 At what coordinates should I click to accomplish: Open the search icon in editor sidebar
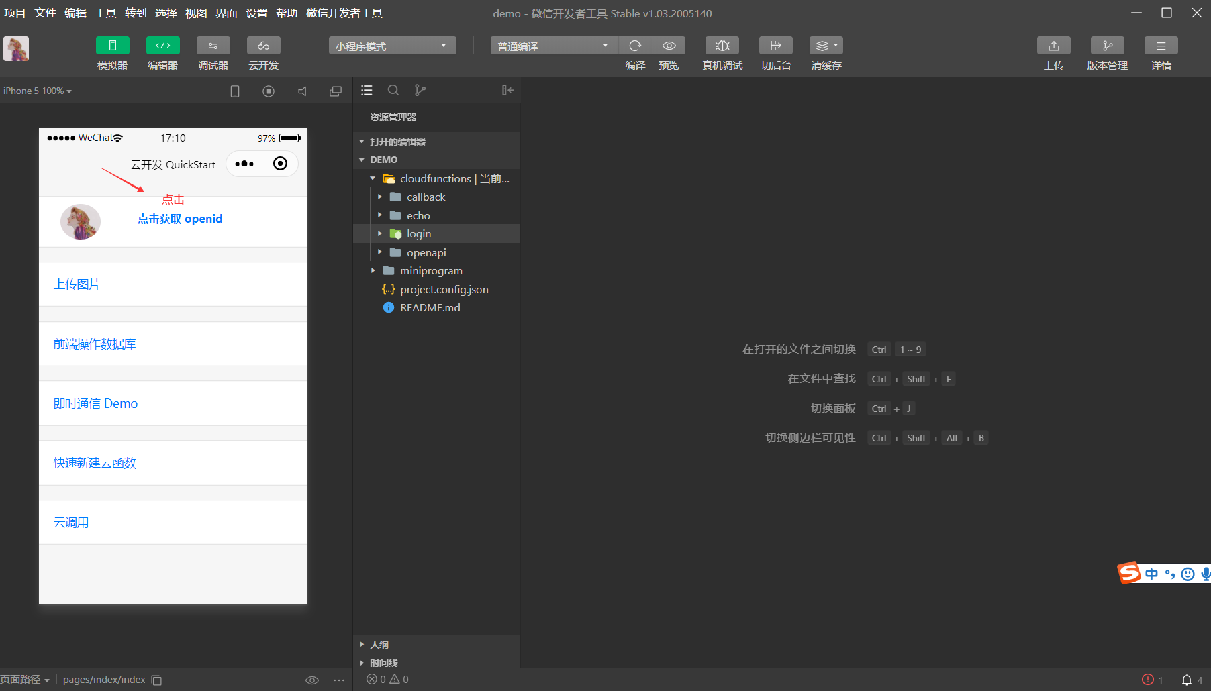[x=393, y=90]
